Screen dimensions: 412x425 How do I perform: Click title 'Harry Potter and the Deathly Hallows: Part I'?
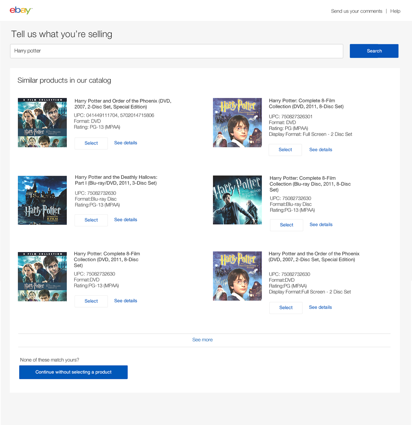[x=116, y=180]
